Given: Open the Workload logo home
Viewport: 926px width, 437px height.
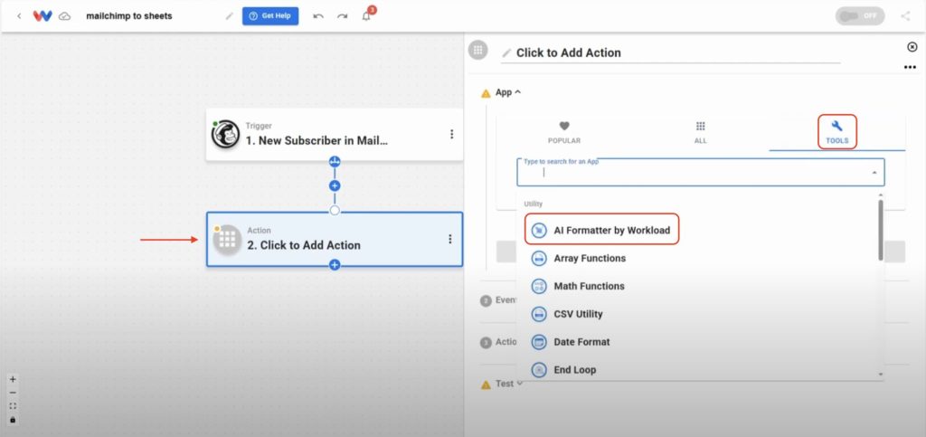Looking at the screenshot, I should coord(43,16).
